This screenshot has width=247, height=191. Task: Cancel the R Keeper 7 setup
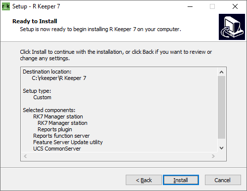point(223,180)
